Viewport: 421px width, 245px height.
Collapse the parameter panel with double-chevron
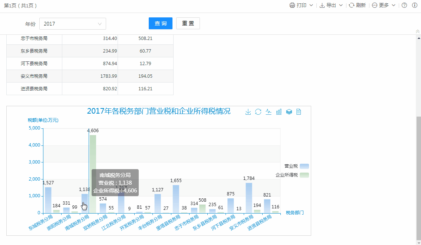[x=418, y=32]
